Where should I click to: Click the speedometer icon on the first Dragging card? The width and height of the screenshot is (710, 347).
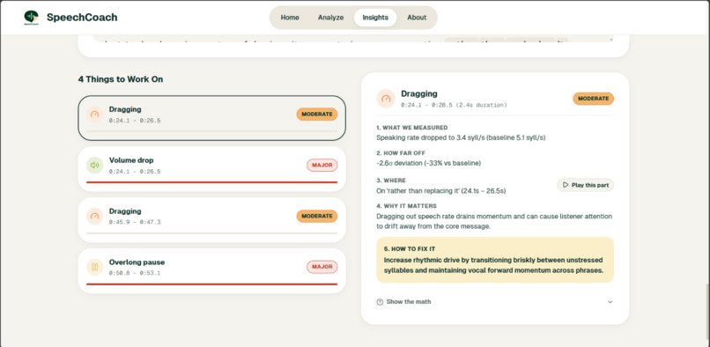pos(94,114)
